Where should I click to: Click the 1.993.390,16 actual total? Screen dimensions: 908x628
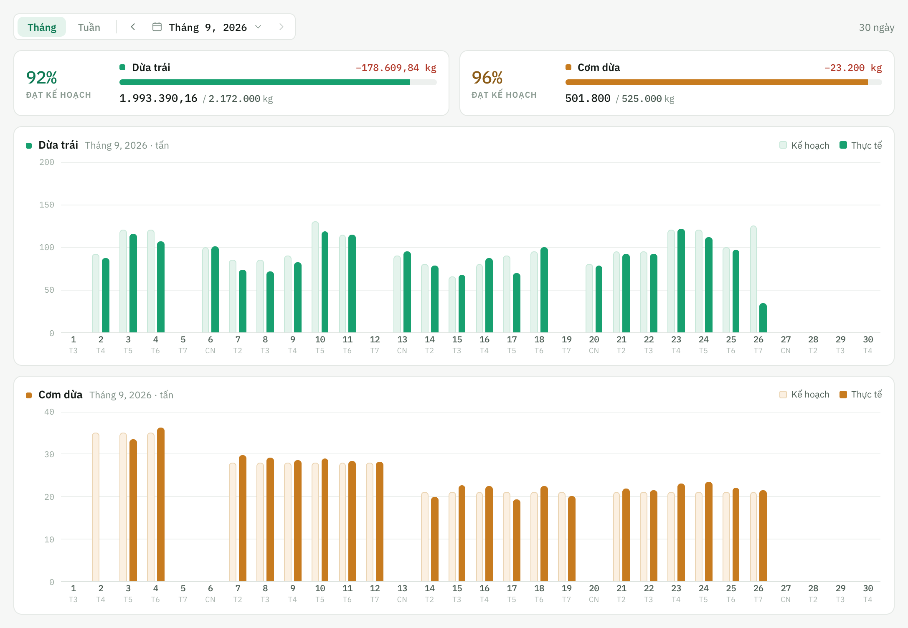tap(158, 99)
